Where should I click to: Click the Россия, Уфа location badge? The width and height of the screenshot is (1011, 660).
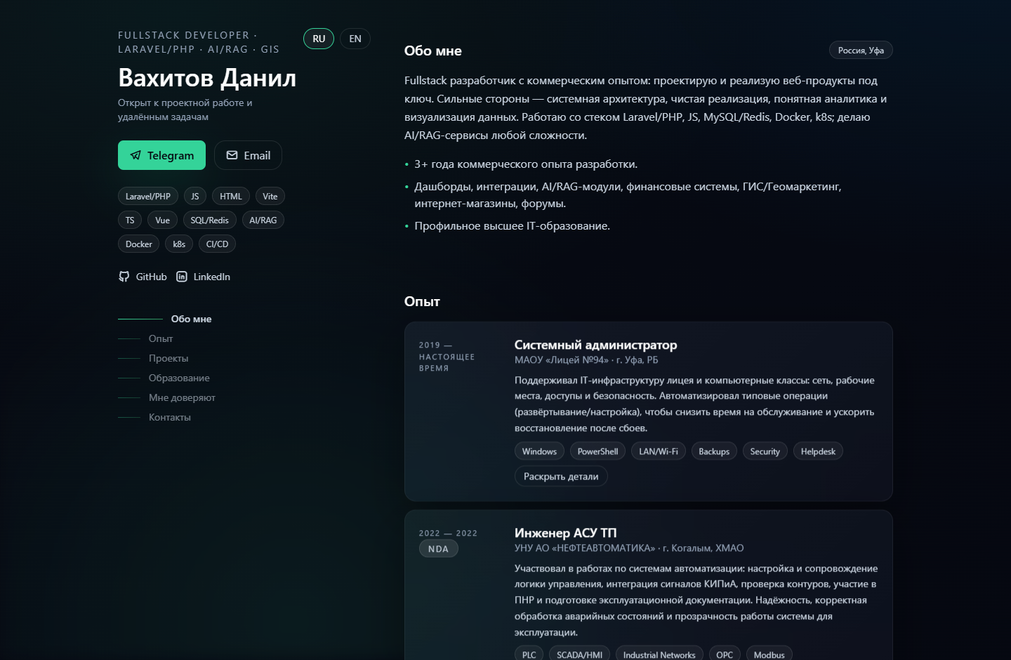[861, 51]
